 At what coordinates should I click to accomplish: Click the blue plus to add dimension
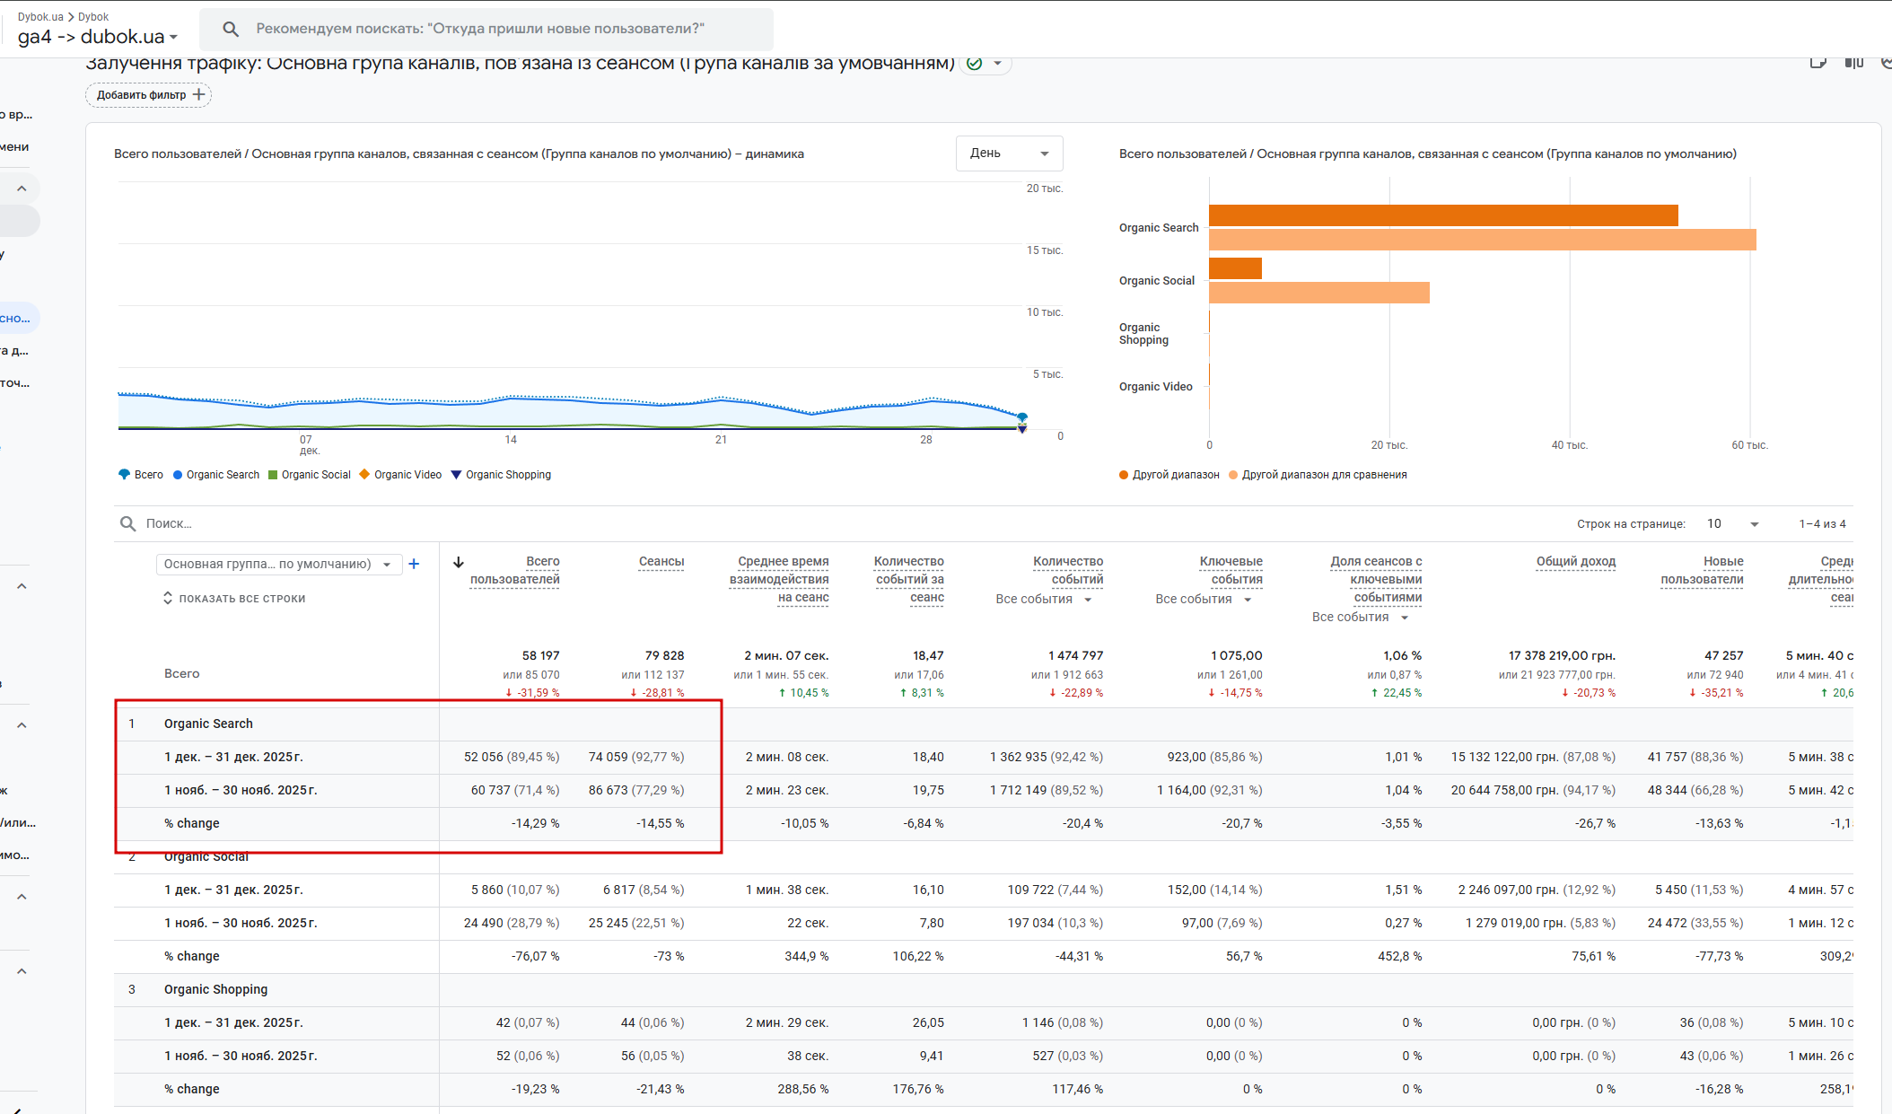click(x=414, y=564)
